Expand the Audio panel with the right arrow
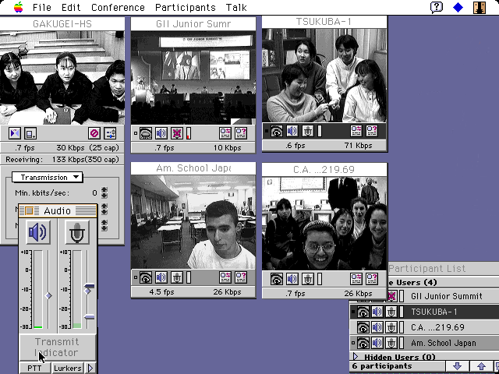 click(x=90, y=368)
